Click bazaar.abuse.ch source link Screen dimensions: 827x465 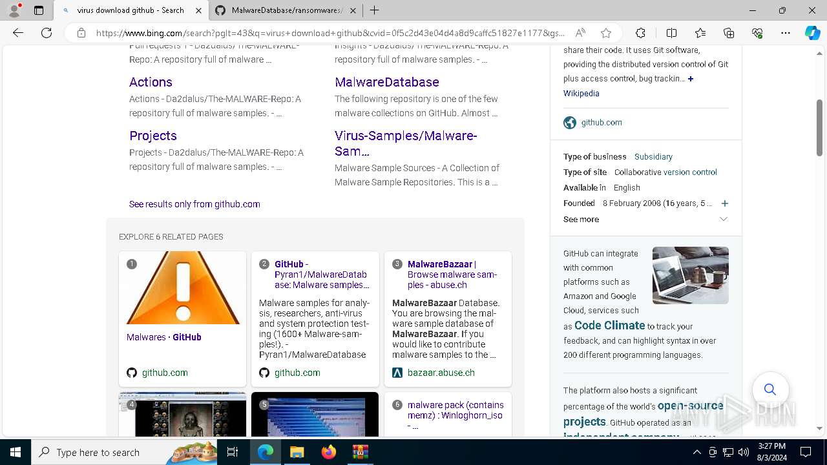[441, 373]
